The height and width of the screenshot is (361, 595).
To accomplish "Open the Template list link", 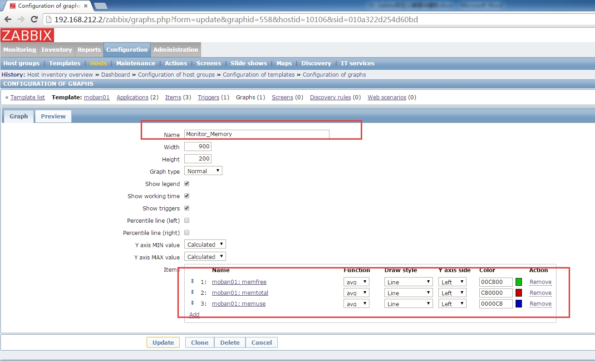I will pos(28,97).
